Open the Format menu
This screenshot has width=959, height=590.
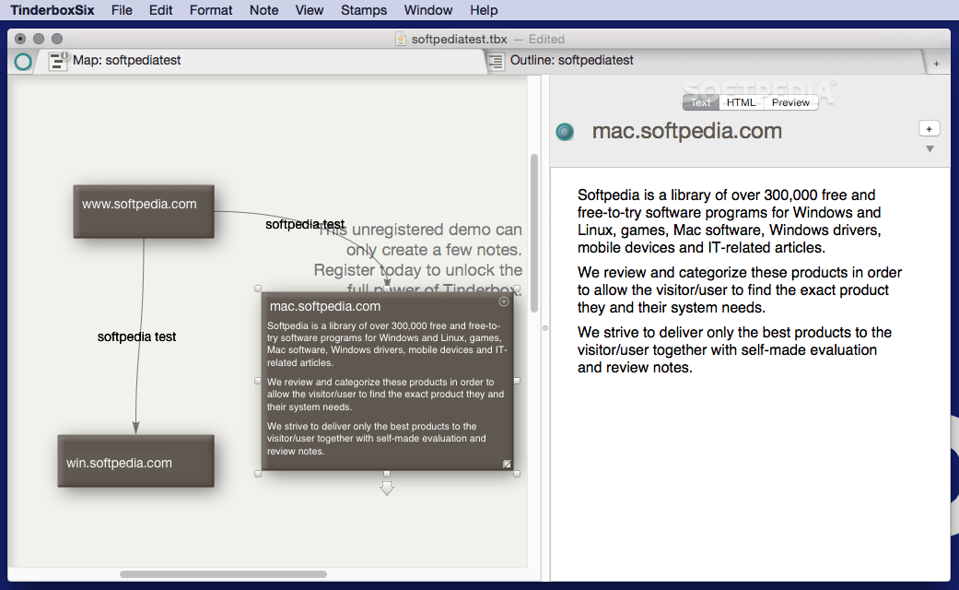211,10
